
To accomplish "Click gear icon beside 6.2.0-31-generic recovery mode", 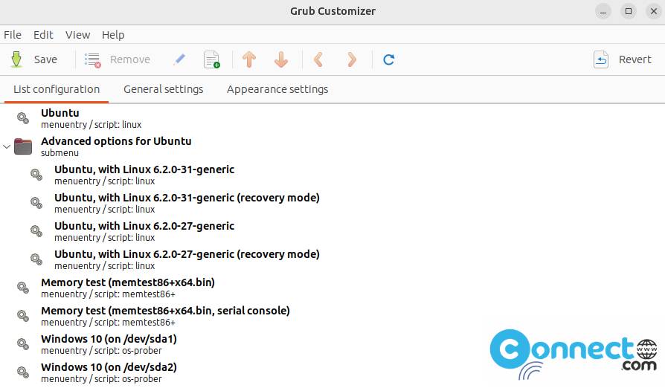I will 36,203.
